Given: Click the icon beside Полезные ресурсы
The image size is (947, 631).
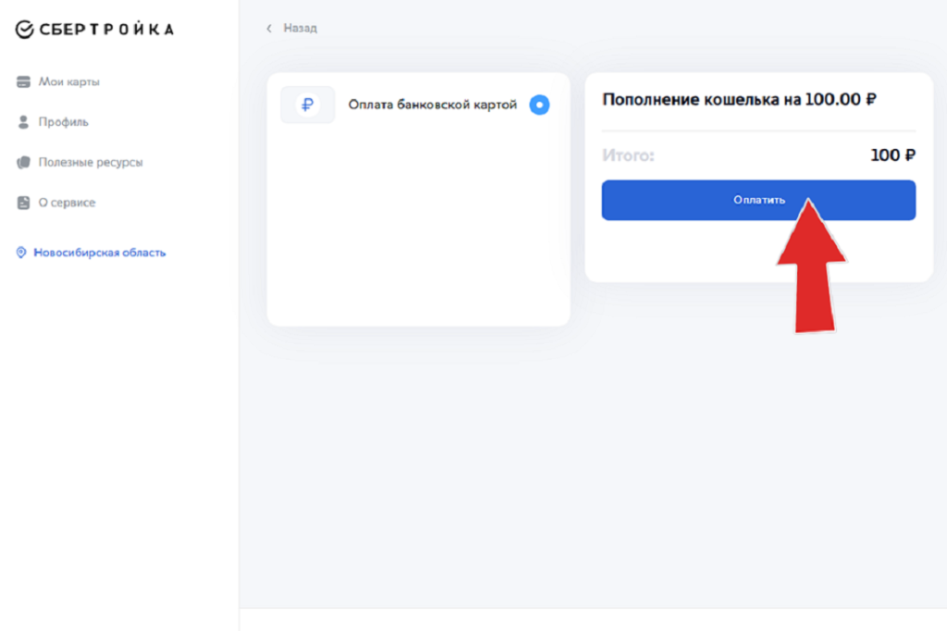Looking at the screenshot, I should coord(24,163).
